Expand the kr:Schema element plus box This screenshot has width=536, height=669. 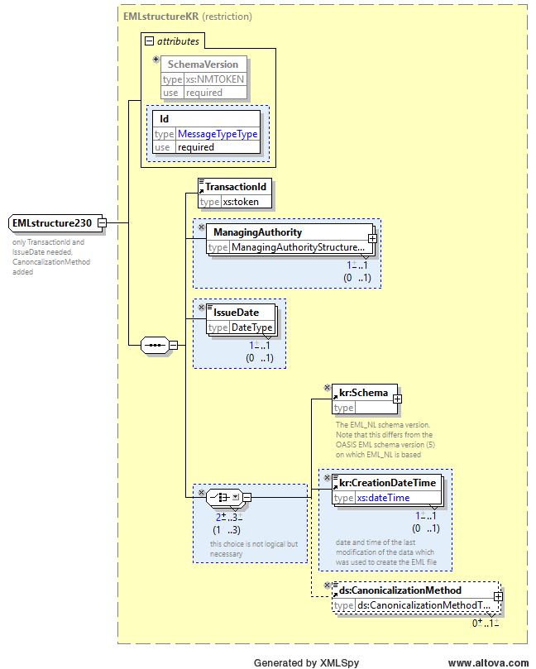click(x=397, y=399)
